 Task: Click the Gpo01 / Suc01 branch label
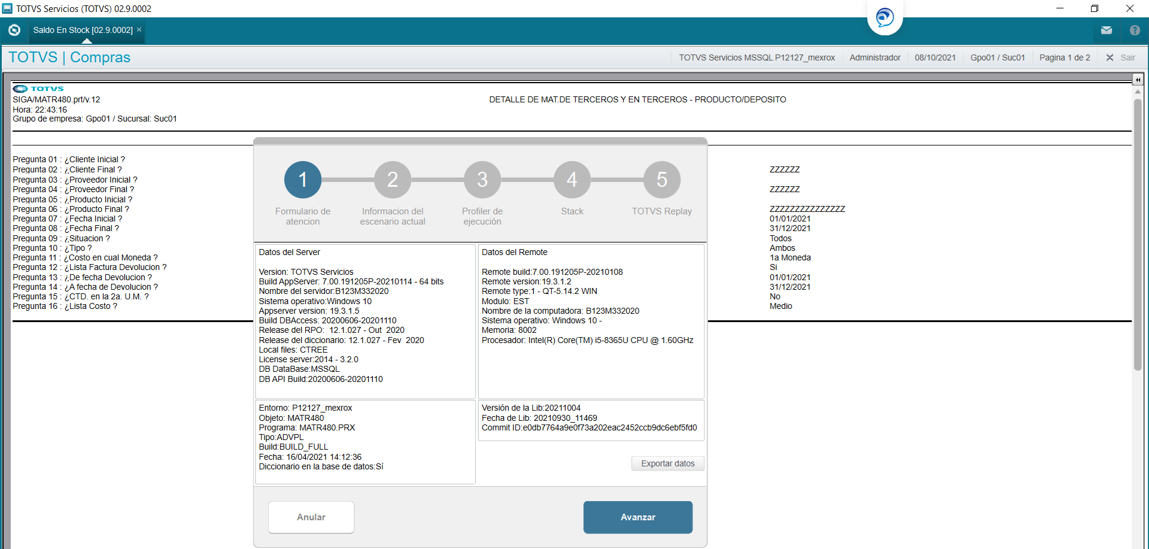click(998, 57)
